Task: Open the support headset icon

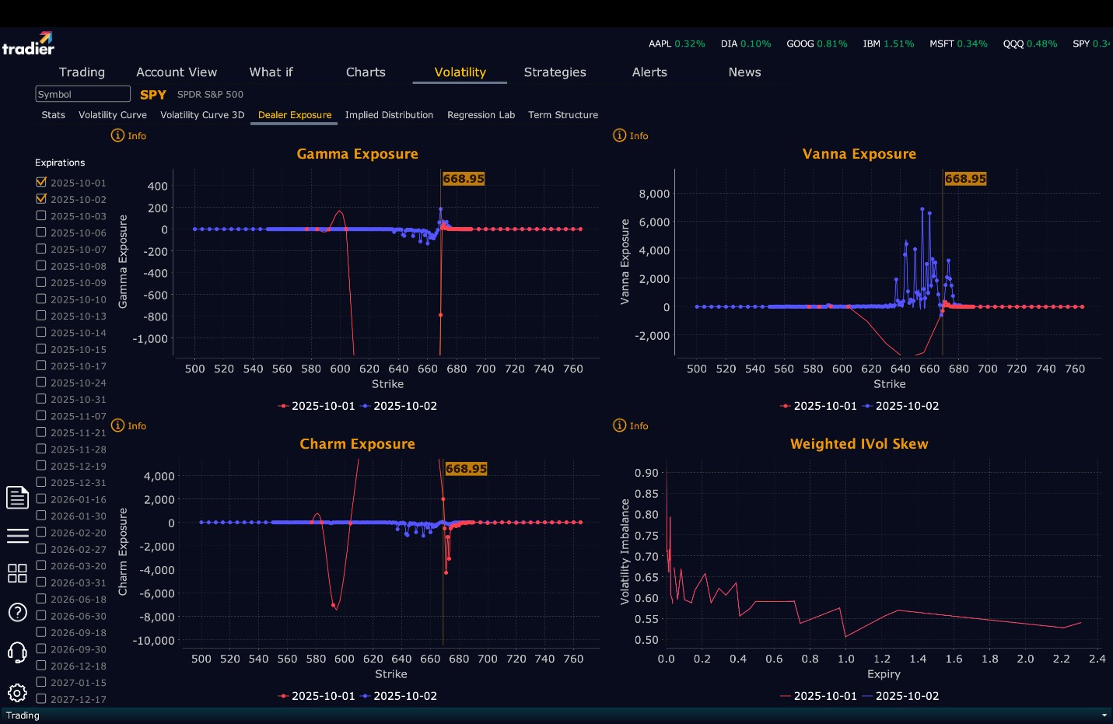Action: (17, 652)
